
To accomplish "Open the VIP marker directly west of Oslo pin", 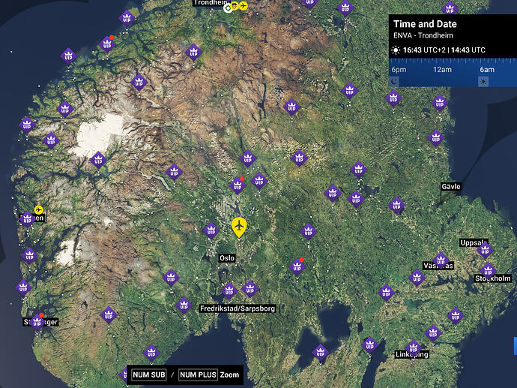I will tap(211, 230).
